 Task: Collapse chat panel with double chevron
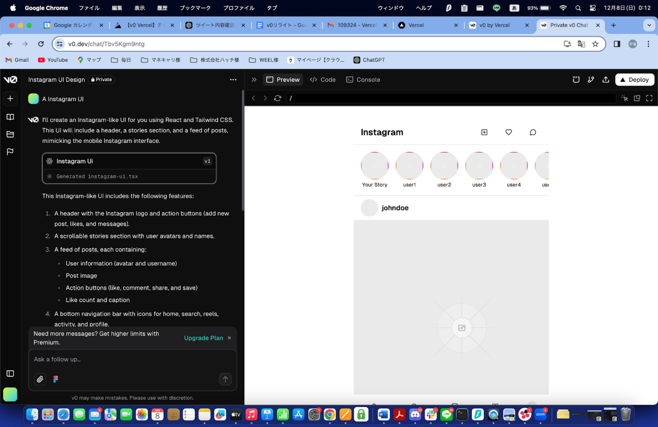pos(254,80)
